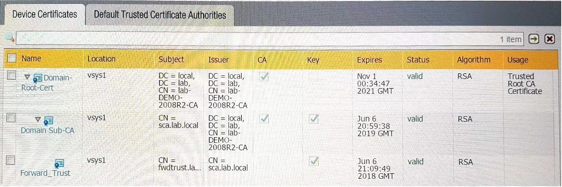Open the Domain Sub-CA certificate link

pyautogui.click(x=48, y=130)
